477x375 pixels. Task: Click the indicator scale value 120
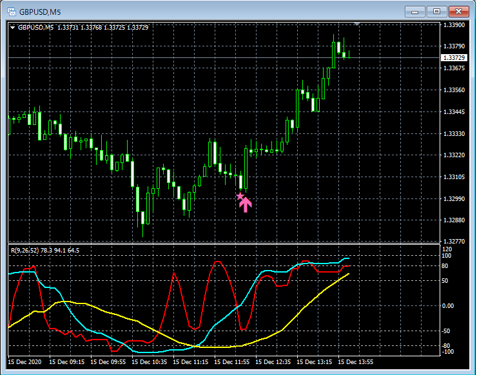[447, 249]
